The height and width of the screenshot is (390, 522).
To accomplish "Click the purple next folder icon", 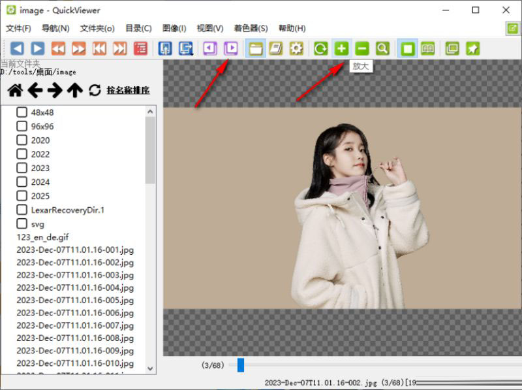I will coord(231,48).
